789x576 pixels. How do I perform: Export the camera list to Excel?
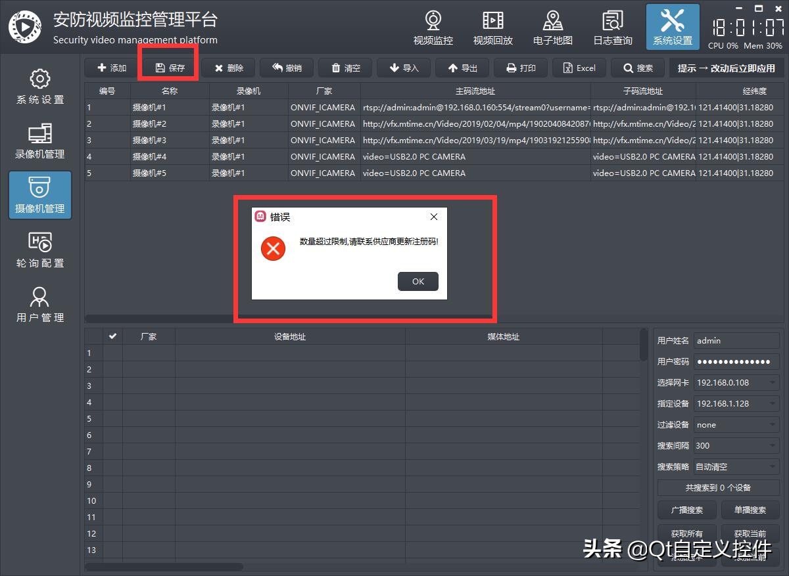click(x=579, y=67)
